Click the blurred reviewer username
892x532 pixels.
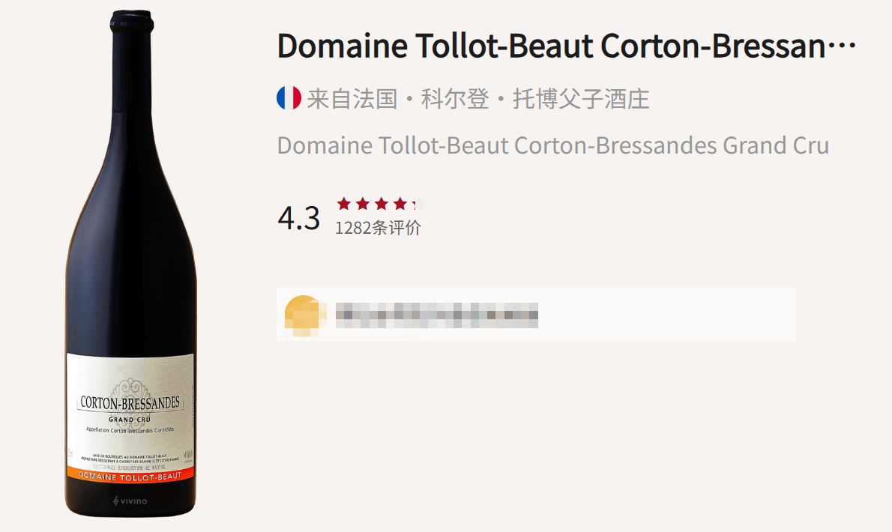tap(437, 315)
